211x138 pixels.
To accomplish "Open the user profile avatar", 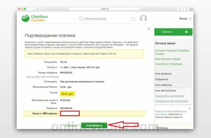I will tap(143, 19).
